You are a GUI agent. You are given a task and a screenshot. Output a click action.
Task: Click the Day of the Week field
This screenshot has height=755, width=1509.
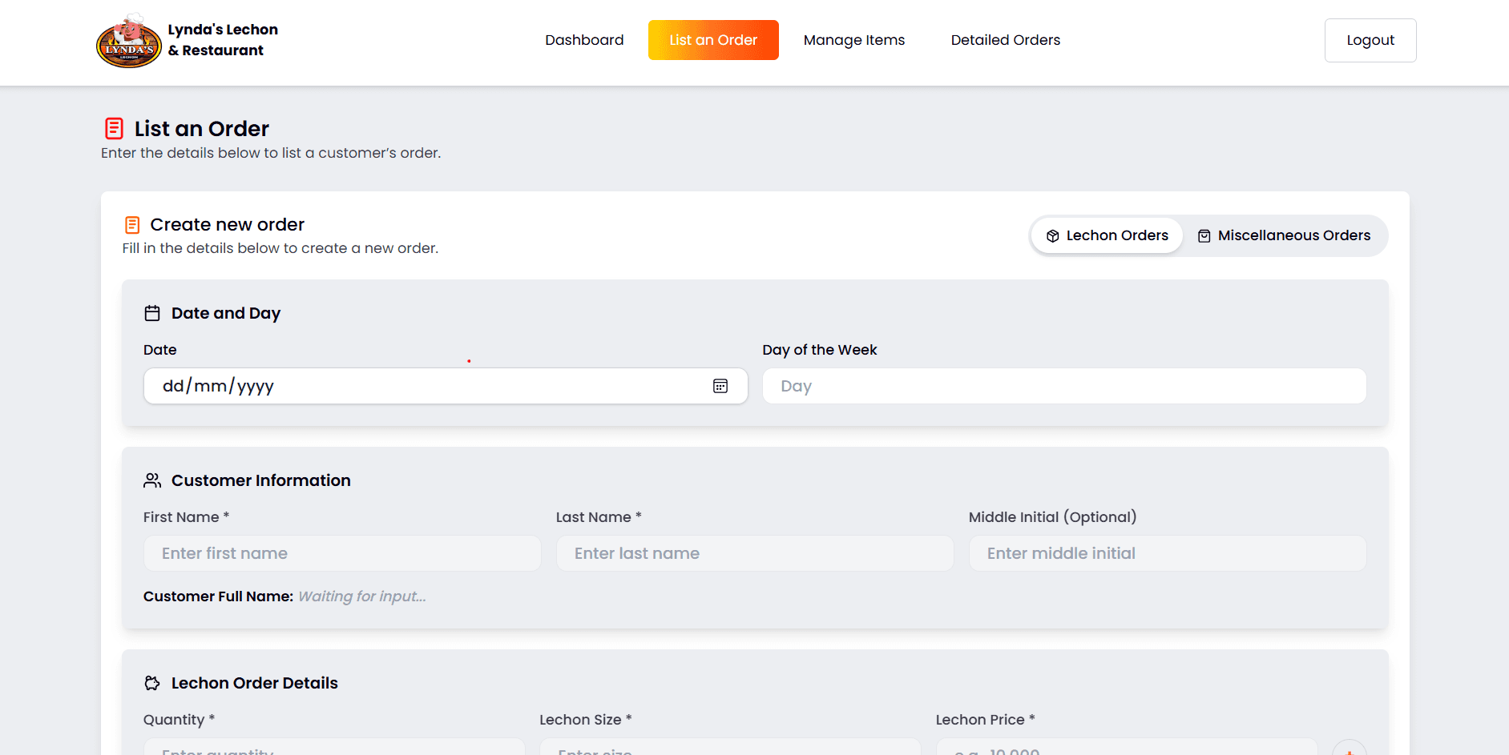1063,386
